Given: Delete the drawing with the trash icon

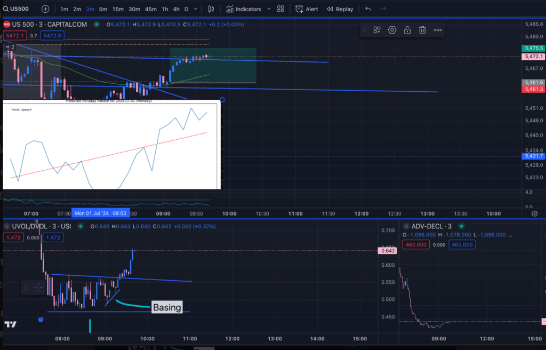Looking at the screenshot, I should 422,30.
